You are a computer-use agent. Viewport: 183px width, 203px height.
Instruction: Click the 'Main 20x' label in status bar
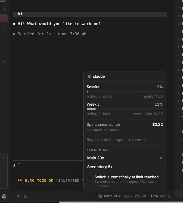[x=112, y=196]
